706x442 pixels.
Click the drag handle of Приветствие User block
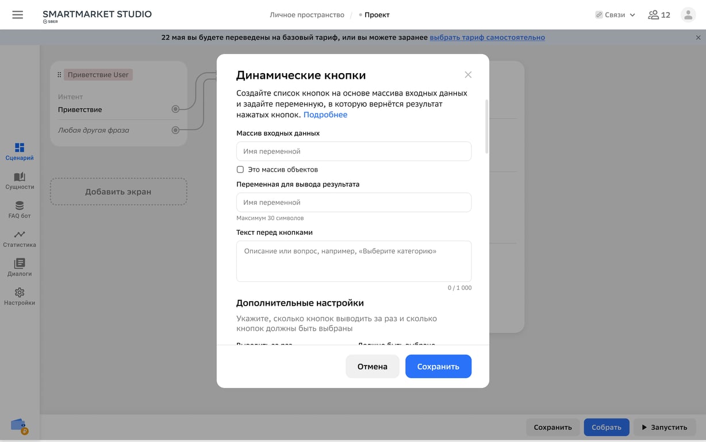59,75
